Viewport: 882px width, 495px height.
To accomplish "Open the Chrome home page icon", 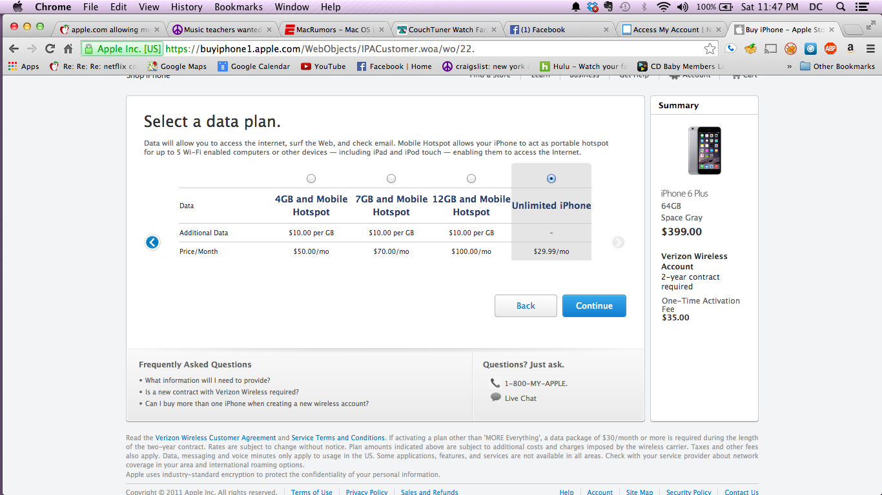I will (x=68, y=49).
